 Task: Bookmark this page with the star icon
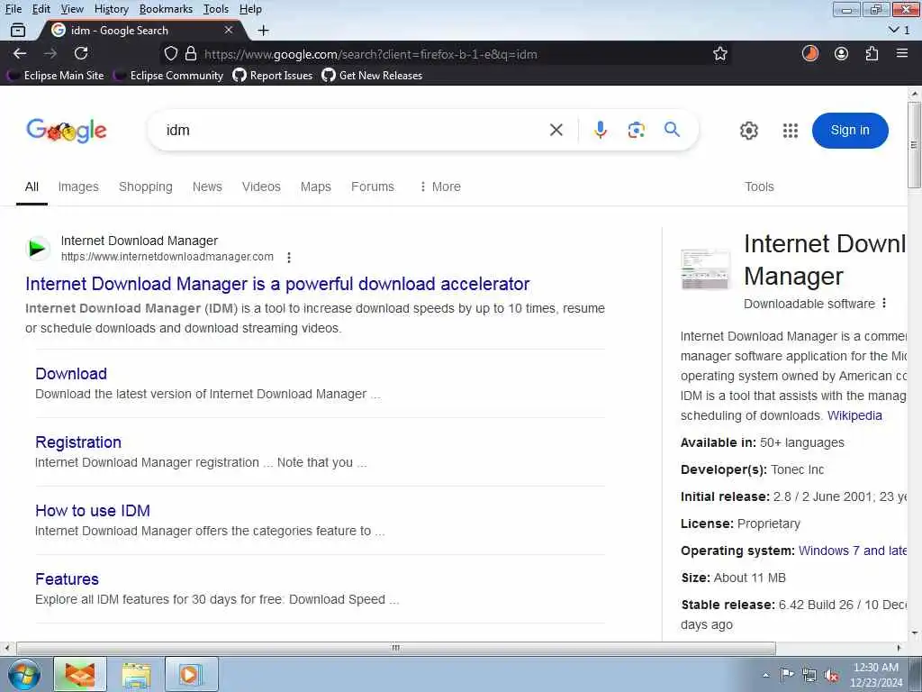point(719,54)
